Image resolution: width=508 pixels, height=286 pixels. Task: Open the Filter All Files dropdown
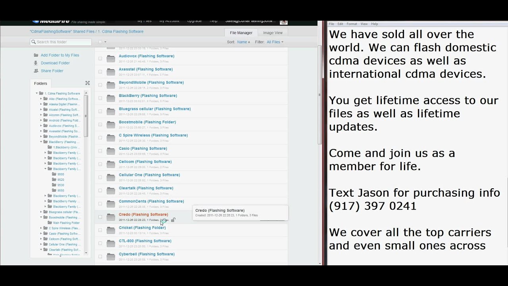(x=275, y=42)
